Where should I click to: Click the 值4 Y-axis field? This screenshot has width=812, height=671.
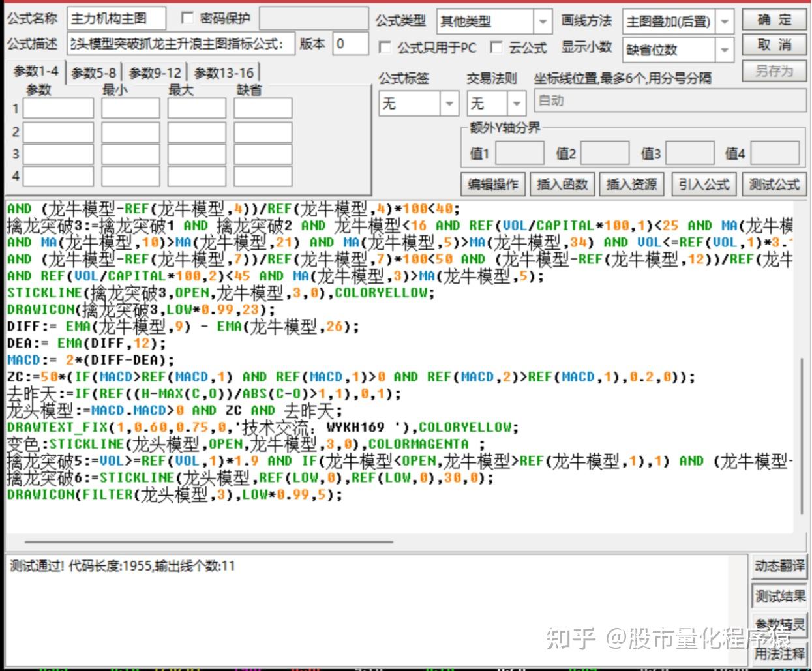click(x=775, y=153)
